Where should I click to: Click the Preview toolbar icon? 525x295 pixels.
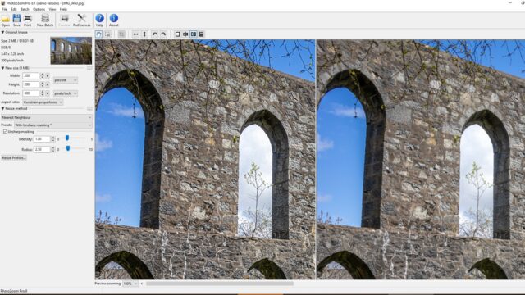pos(64,20)
